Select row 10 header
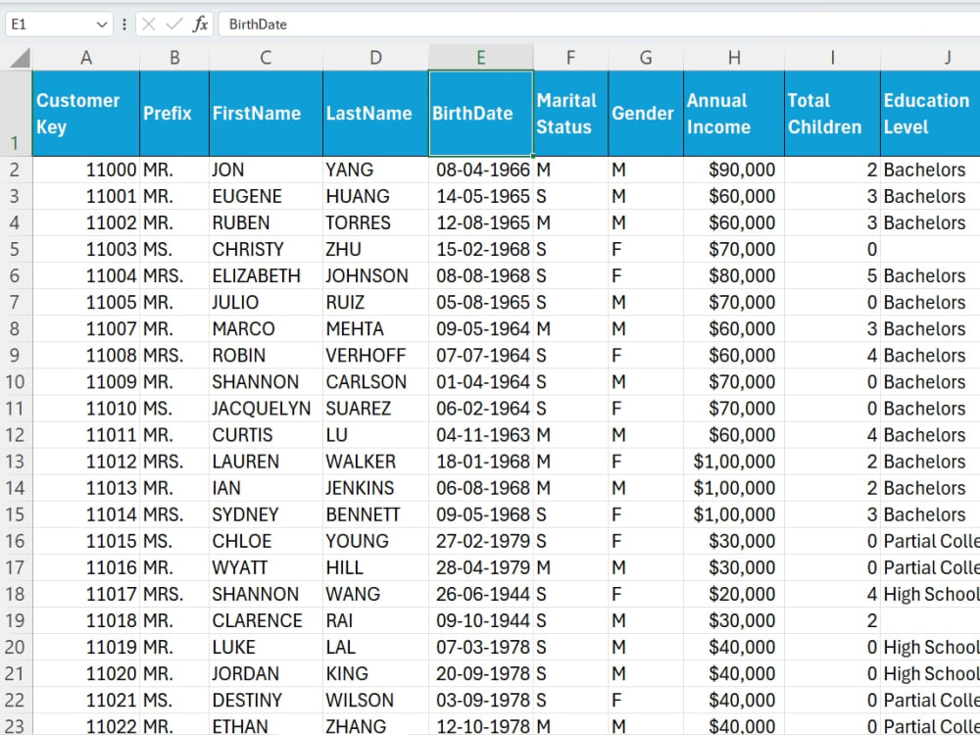980x735 pixels. click(16, 382)
